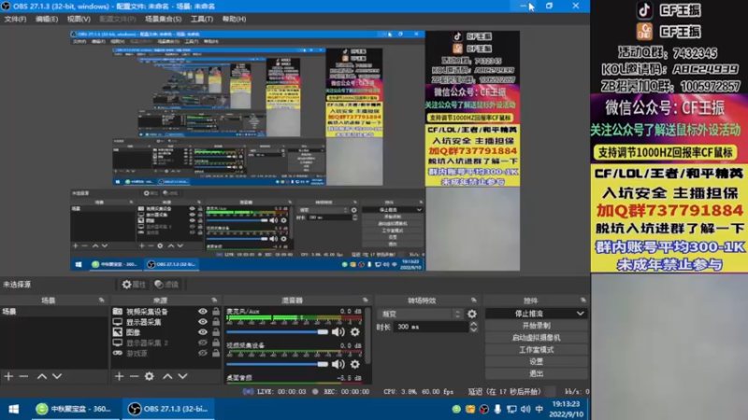748x420 pixels.
Task: Toggle lock on 显示器采集 source
Action: click(216, 322)
